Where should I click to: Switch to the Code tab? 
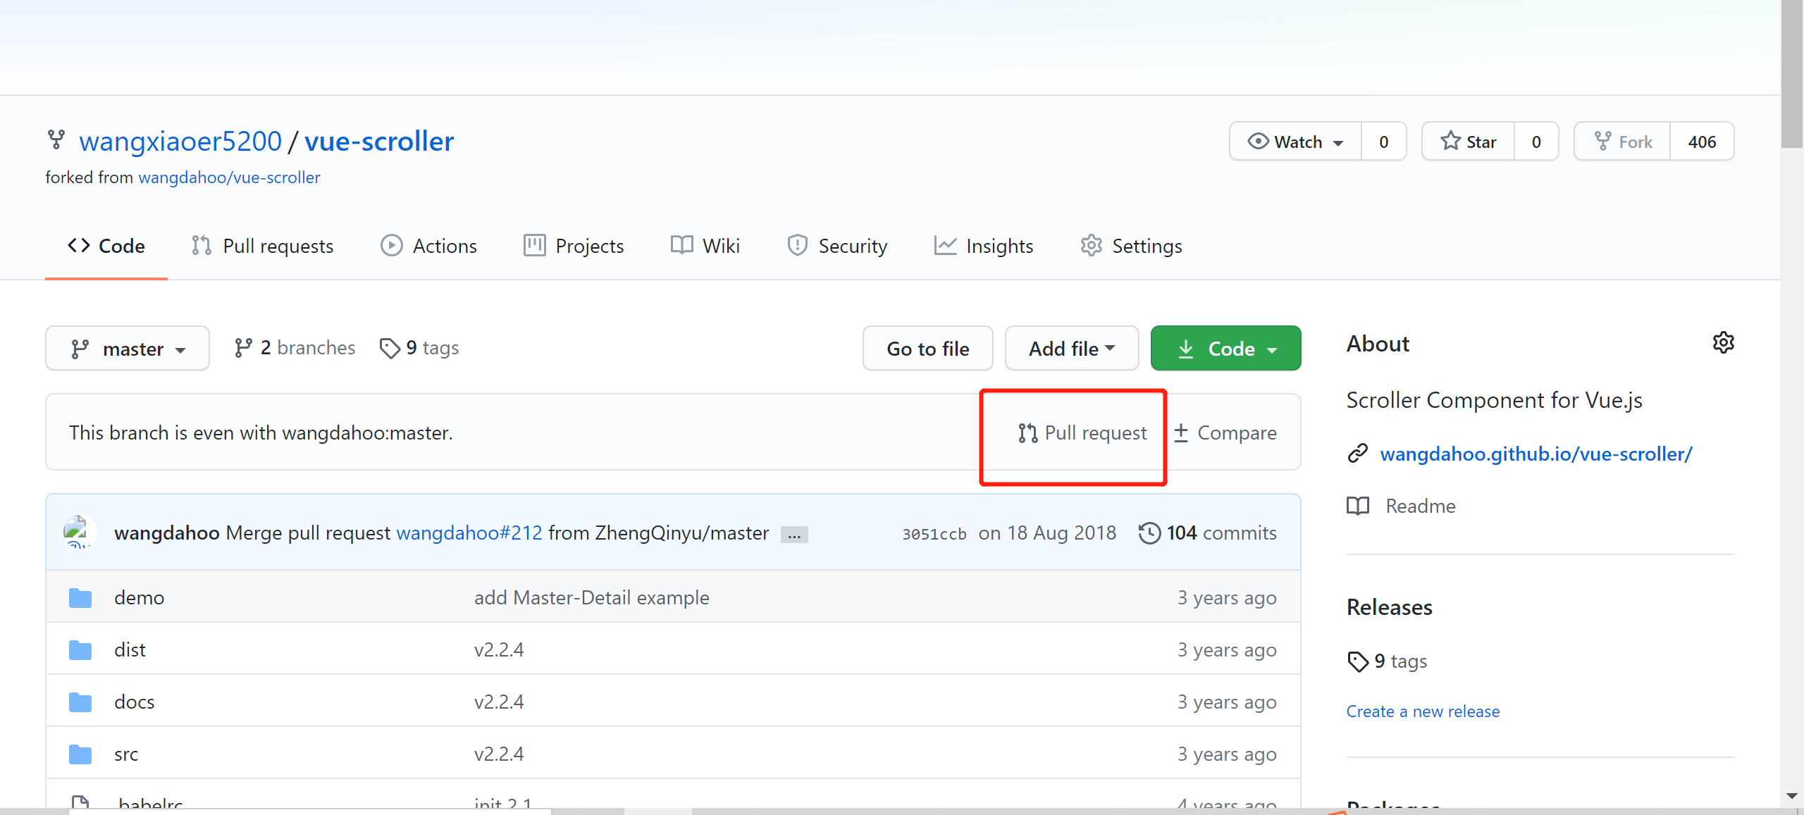pos(106,246)
